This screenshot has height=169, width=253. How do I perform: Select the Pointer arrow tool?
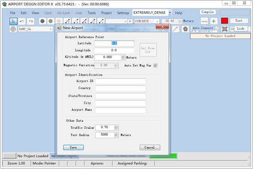point(13,21)
